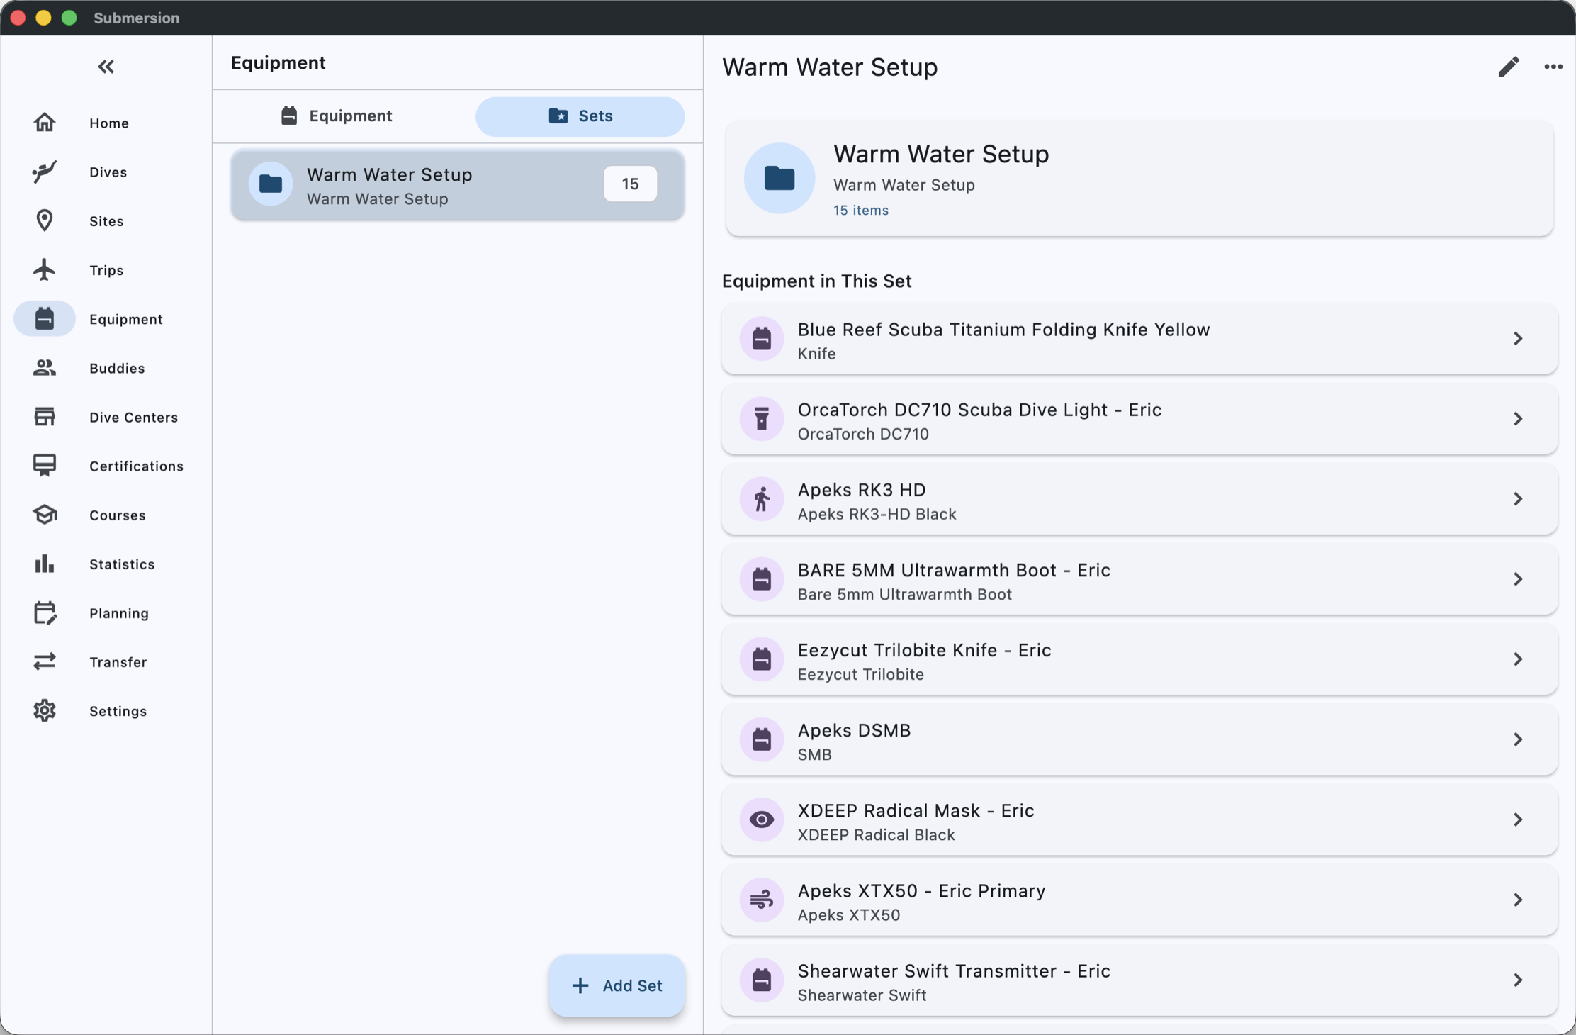The width and height of the screenshot is (1576, 1035).
Task: Click the 15 count badge
Action: pos(630,184)
